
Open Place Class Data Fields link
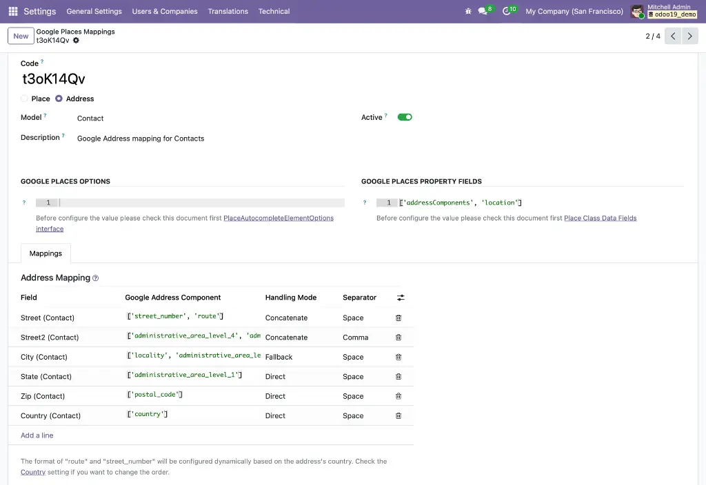601,218
